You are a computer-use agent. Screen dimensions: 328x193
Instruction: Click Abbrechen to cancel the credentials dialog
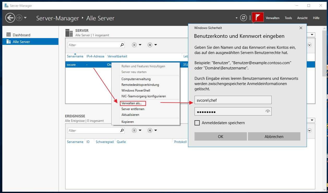pos(274,136)
